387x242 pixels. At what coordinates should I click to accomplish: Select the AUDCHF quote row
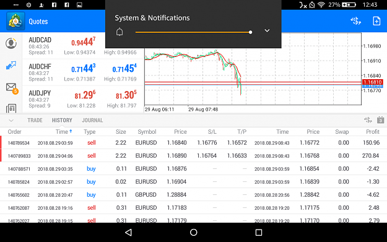click(83, 72)
